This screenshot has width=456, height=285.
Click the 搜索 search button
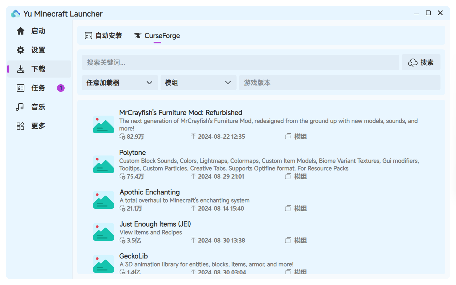(421, 62)
